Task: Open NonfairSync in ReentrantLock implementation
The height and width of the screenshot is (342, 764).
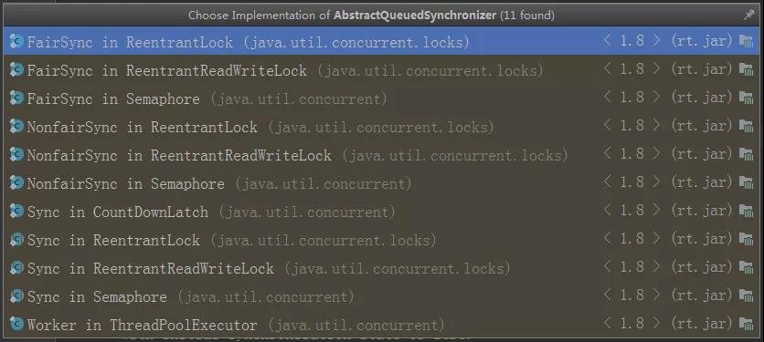Action: 381,126
